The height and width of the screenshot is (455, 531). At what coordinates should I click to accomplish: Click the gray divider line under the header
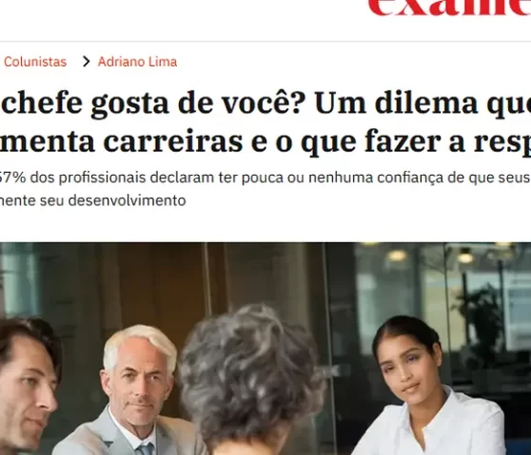(265, 42)
